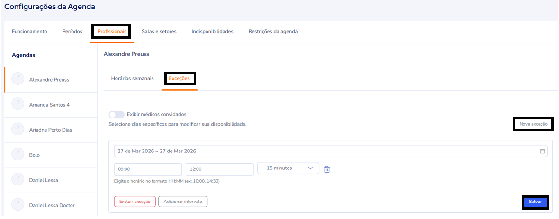The width and height of the screenshot is (559, 219).
Task: Click the red Excluir exceção button
Action: 135,202
